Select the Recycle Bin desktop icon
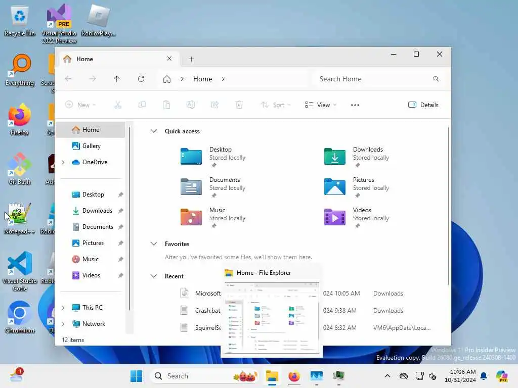The height and width of the screenshot is (388, 518). coord(20,21)
